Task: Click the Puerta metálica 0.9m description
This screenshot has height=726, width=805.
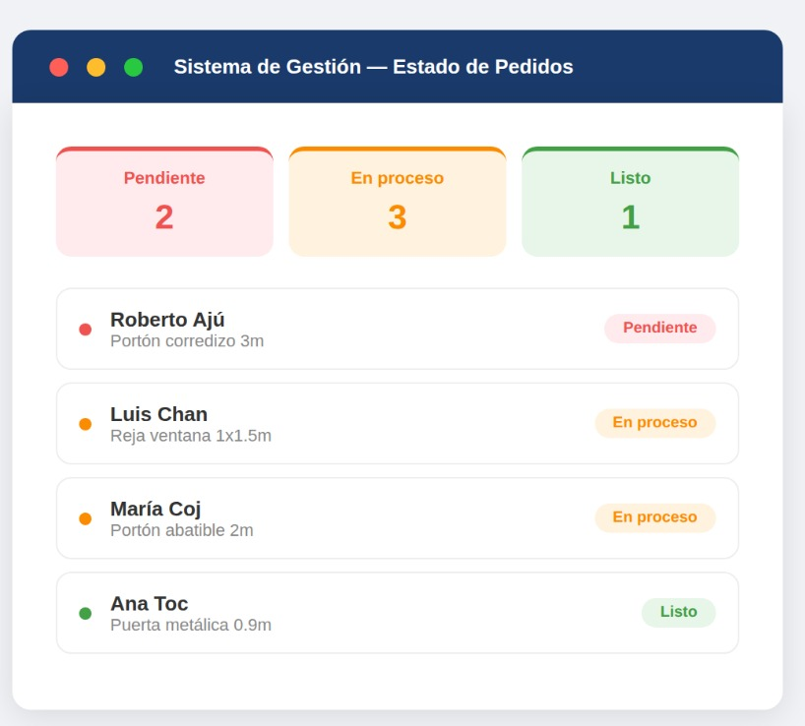Action: point(191,625)
